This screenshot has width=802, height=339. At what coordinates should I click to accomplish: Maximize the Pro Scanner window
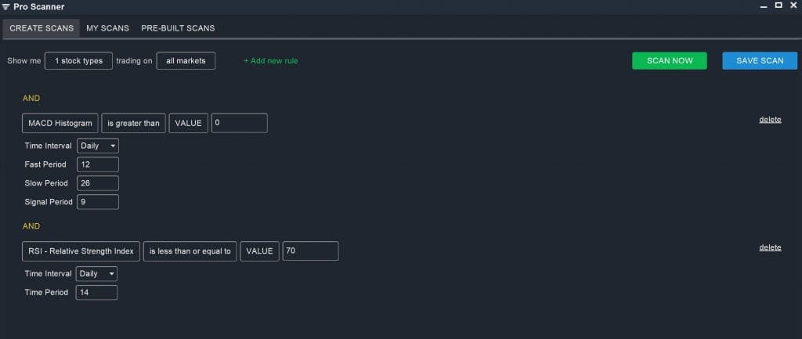[779, 5]
